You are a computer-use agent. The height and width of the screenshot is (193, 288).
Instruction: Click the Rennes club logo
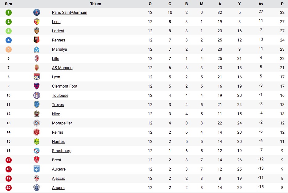click(37, 40)
